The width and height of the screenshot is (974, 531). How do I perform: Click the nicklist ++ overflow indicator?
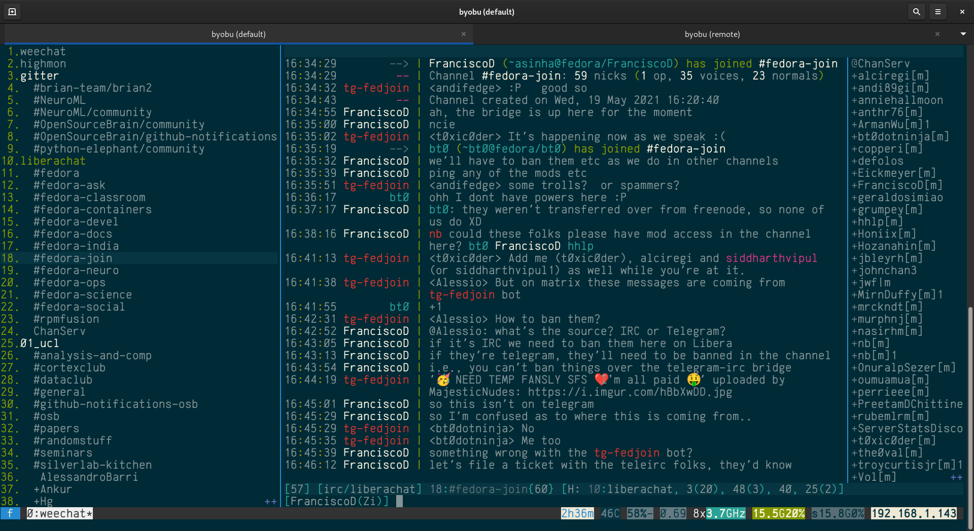957,477
